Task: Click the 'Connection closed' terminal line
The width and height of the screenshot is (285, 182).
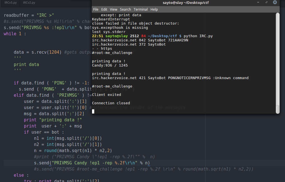Action: pos(111,103)
